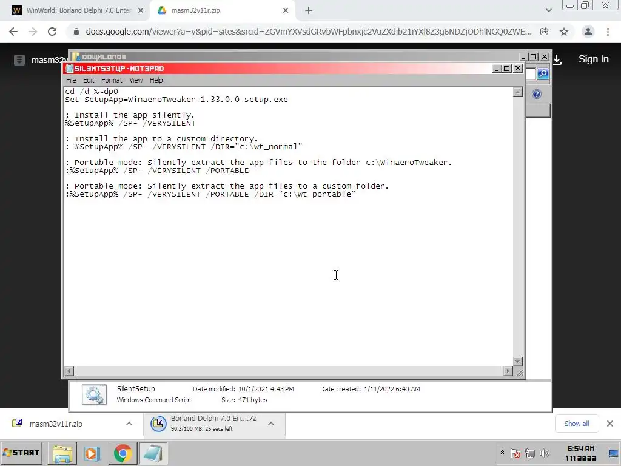Click the taskbar clock 6:54 AM
The image size is (621, 466).
tap(580, 448)
